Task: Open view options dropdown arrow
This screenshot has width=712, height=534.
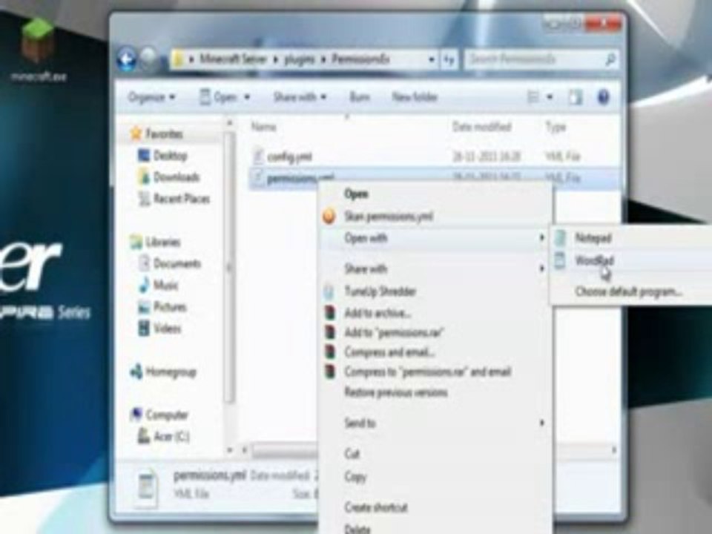Action: point(550,96)
